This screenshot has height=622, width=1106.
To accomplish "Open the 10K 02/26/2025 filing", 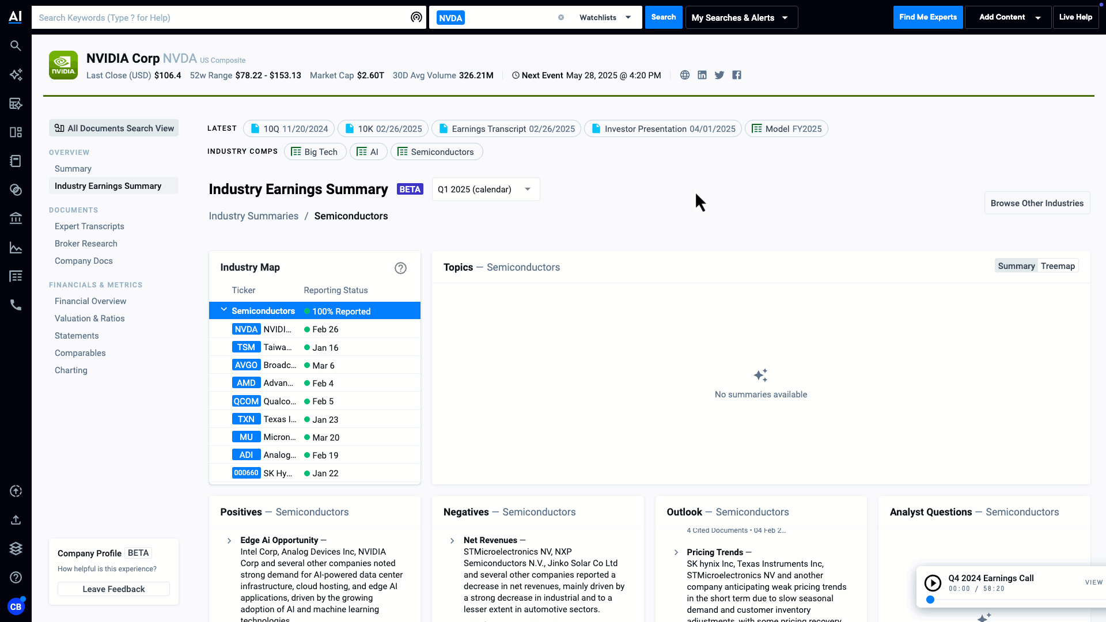I will 383,128.
